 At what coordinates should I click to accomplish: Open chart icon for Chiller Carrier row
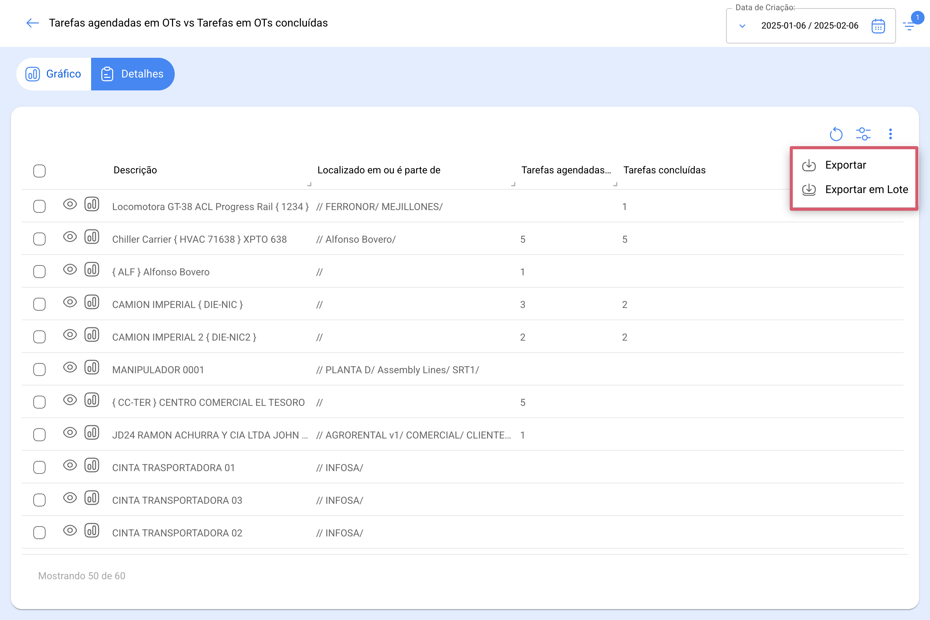tap(92, 237)
